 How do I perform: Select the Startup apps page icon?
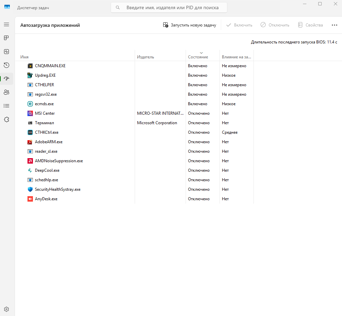click(6, 78)
